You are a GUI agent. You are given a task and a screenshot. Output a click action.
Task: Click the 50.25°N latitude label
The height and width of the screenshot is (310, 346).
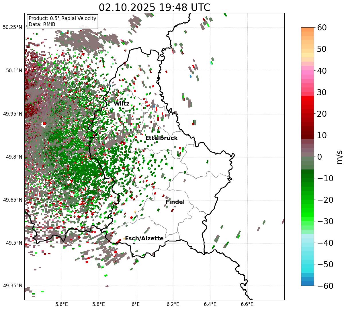[13, 28]
